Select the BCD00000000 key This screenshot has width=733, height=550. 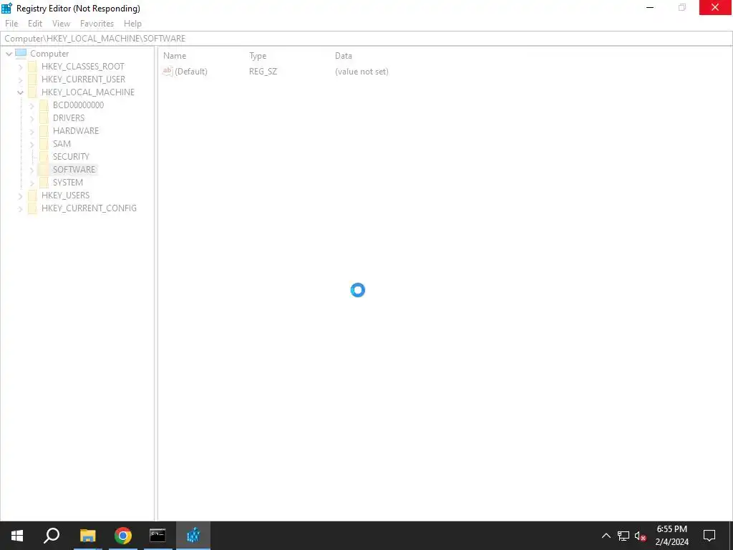point(78,105)
